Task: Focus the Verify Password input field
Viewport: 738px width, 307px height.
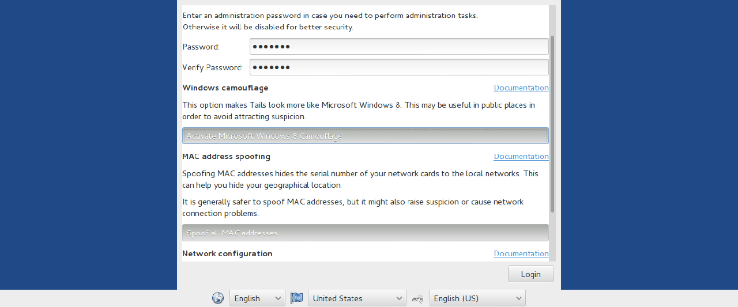Action: [398, 67]
